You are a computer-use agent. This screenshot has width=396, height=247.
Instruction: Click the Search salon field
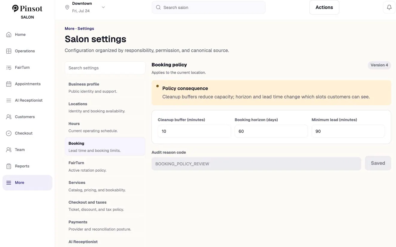pyautogui.click(x=208, y=7)
